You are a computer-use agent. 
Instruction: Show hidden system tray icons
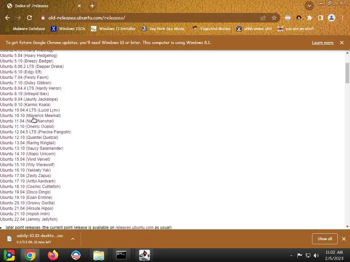click(x=291, y=256)
